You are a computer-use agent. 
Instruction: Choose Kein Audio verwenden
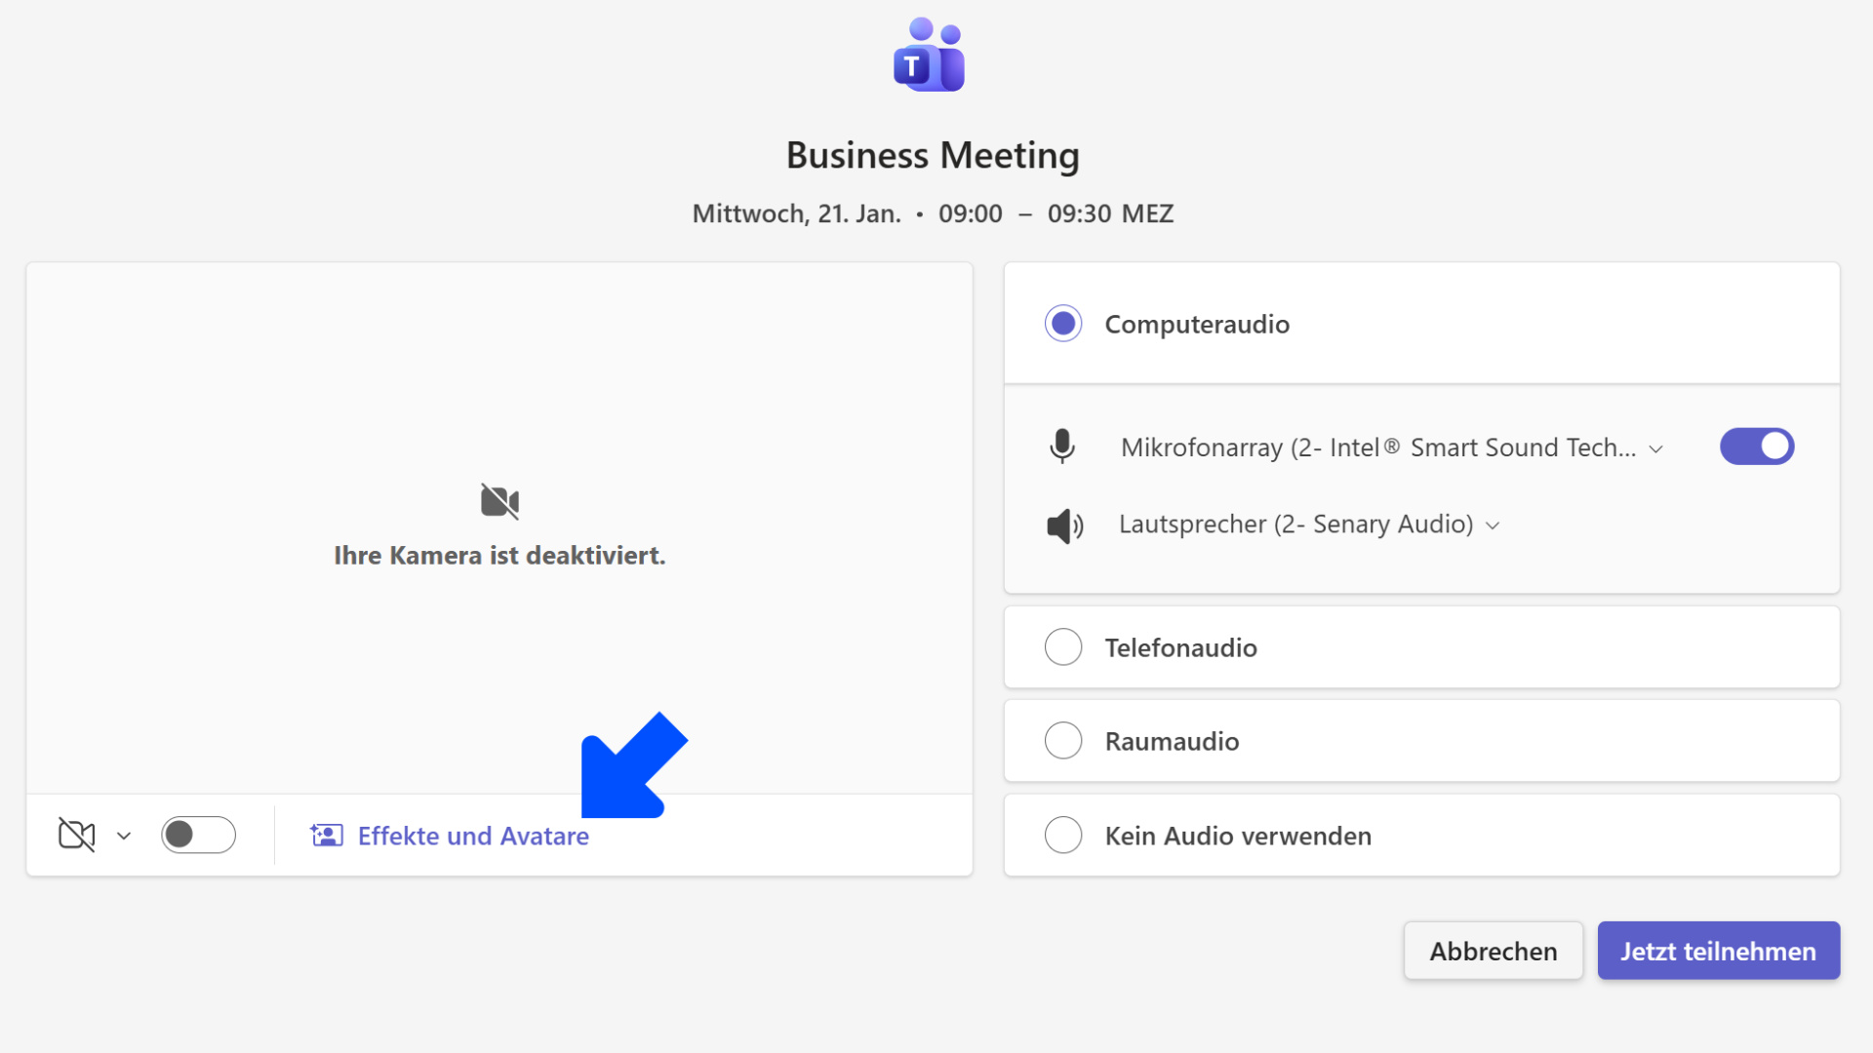[x=1063, y=835]
